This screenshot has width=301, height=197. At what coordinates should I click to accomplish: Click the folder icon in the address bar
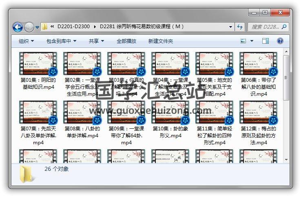point(44,27)
